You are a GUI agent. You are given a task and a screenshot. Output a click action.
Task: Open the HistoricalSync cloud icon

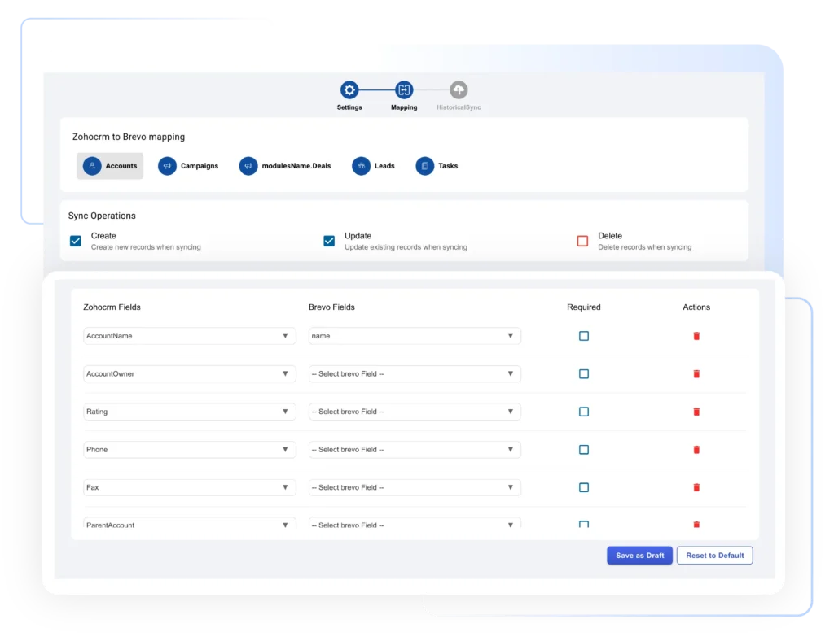tap(458, 89)
